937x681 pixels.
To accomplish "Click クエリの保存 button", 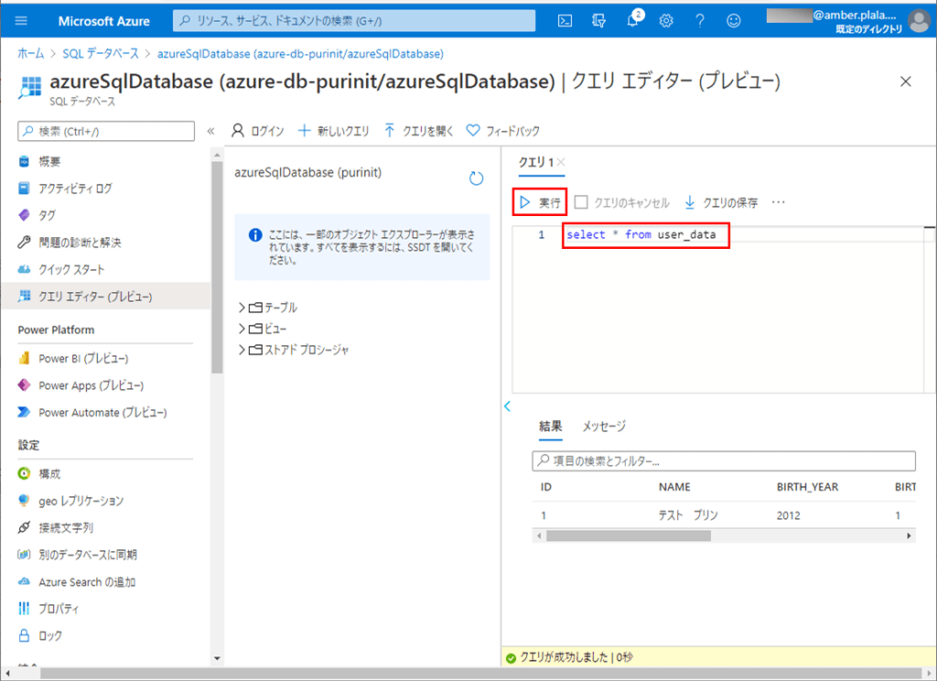I will pyautogui.click(x=721, y=202).
